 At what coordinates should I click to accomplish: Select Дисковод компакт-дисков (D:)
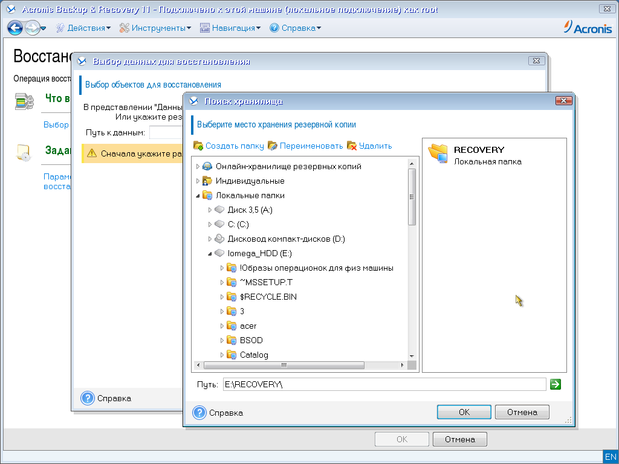point(286,239)
